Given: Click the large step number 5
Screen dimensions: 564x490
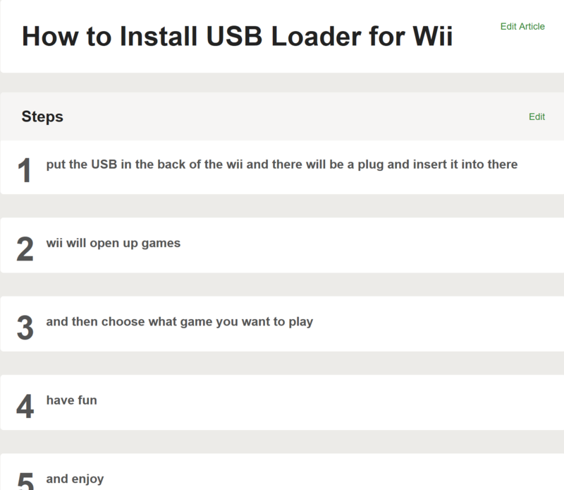Looking at the screenshot, I should click(25, 482).
